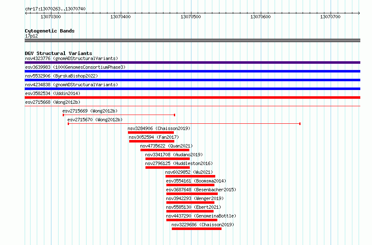The width and height of the screenshot is (372, 245).
Task: Click the 17p12 band label
Action: tap(31, 36)
